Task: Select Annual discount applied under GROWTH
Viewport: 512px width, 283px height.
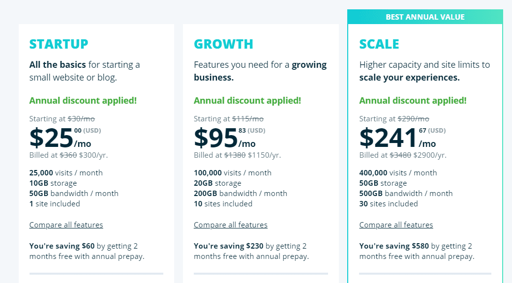Action: pyautogui.click(x=247, y=100)
